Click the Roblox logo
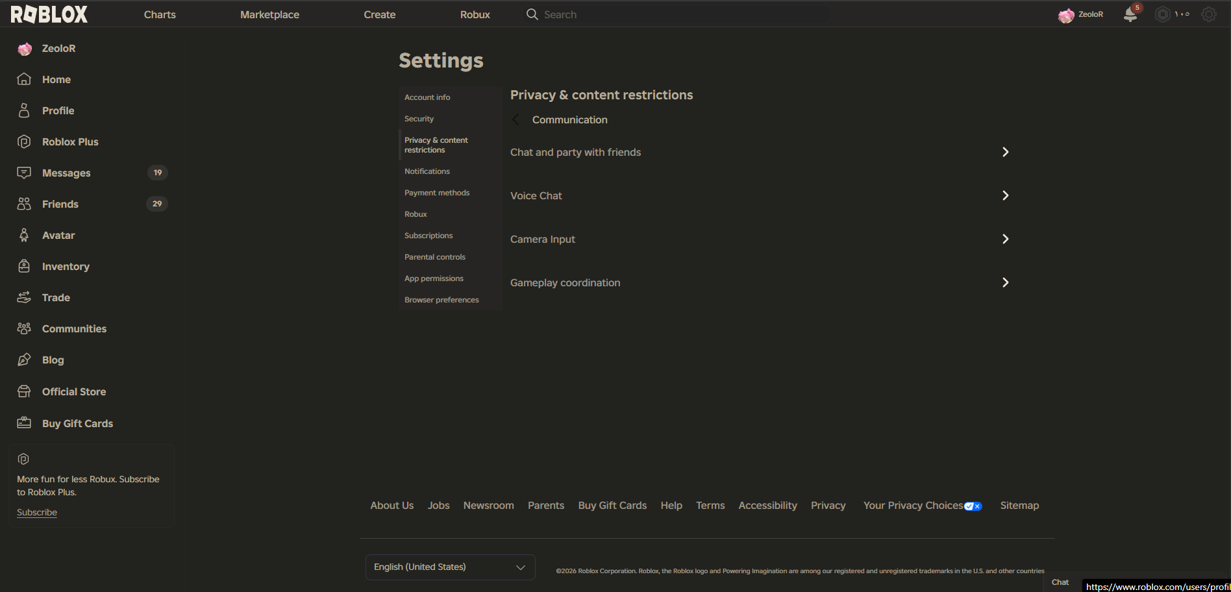The height and width of the screenshot is (592, 1231). [49, 14]
